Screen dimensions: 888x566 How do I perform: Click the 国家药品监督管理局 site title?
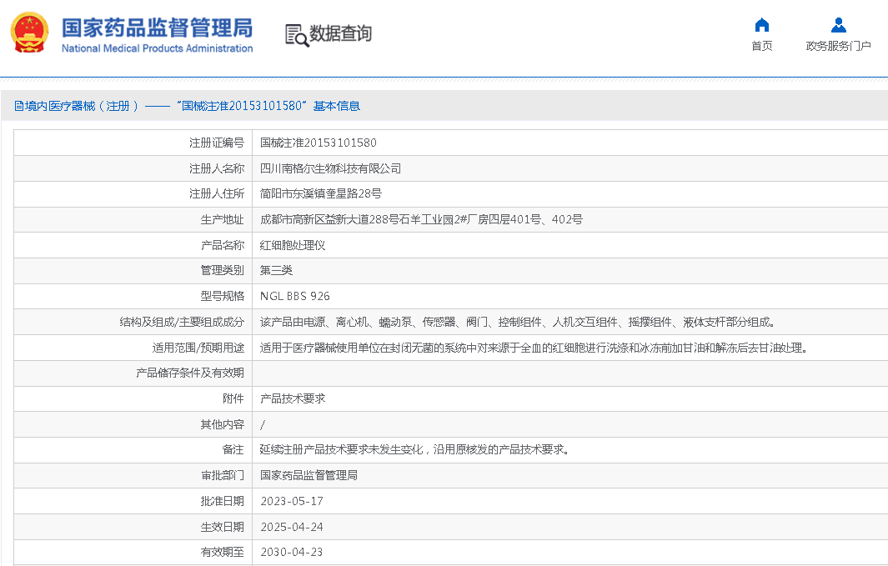pos(157,27)
